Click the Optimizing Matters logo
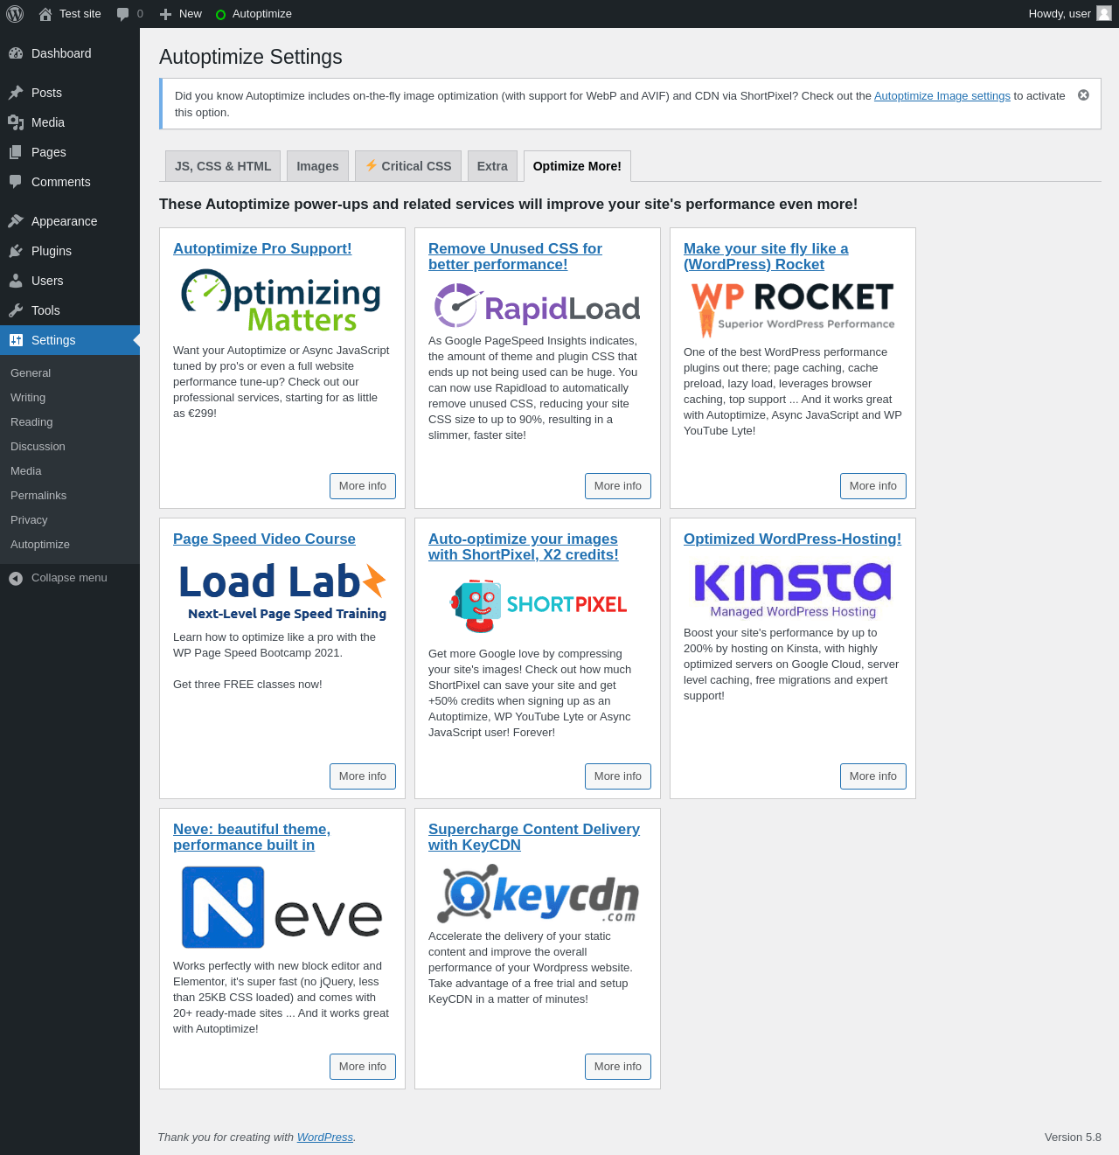The width and height of the screenshot is (1119, 1155). pos(281,302)
